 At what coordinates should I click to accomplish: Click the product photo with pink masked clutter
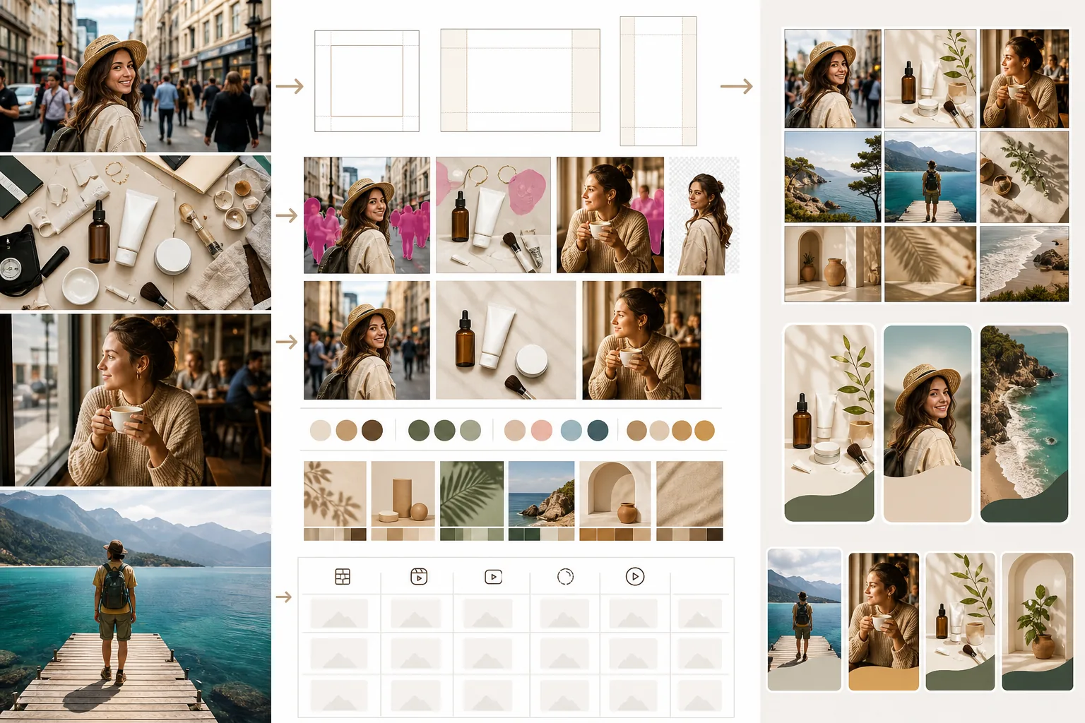(493, 215)
